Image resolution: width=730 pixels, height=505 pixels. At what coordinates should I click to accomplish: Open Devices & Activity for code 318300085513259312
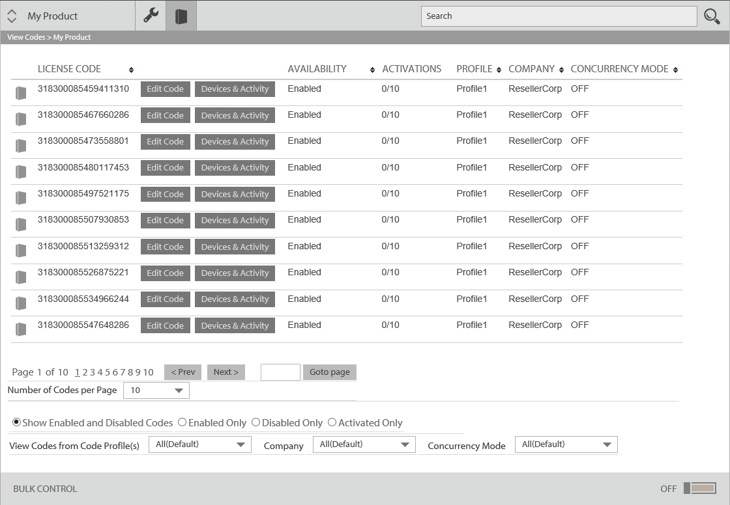point(235,247)
